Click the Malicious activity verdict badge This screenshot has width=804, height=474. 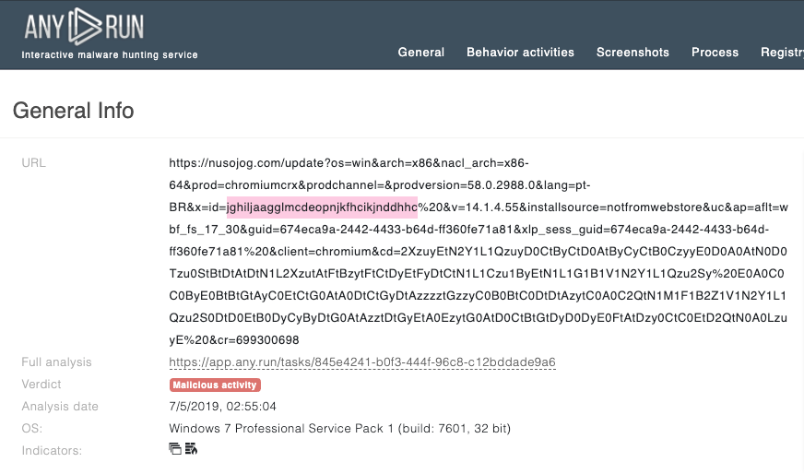coord(215,385)
